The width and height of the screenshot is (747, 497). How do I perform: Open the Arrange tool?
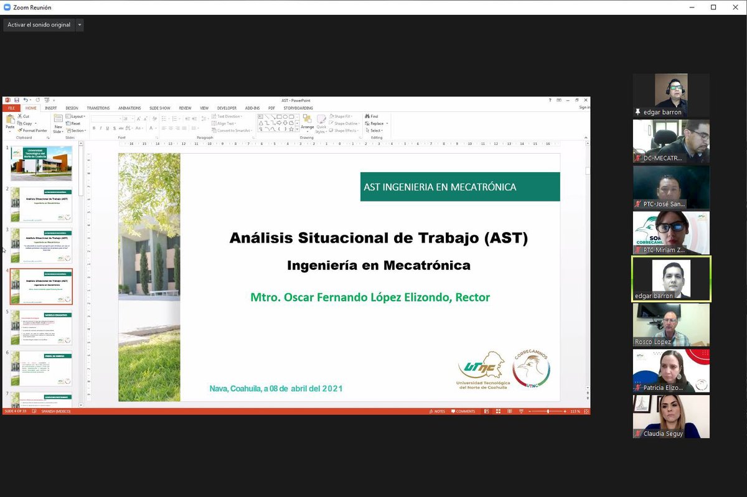308,123
